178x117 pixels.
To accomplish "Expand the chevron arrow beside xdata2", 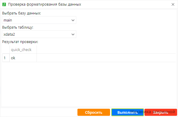I will (x=73, y=34).
